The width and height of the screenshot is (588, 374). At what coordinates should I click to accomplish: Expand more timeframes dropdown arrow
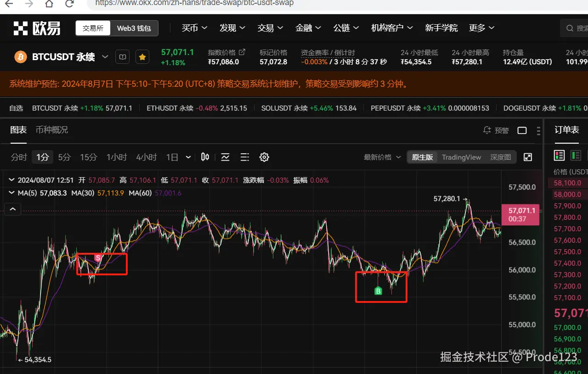tap(188, 157)
